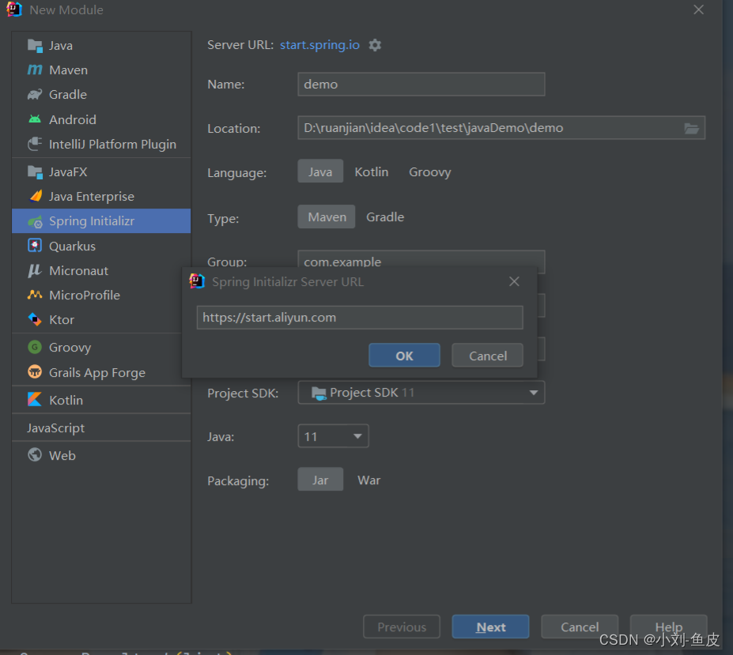This screenshot has width=733, height=655.
Task: Select Web module type
Action: click(101, 456)
